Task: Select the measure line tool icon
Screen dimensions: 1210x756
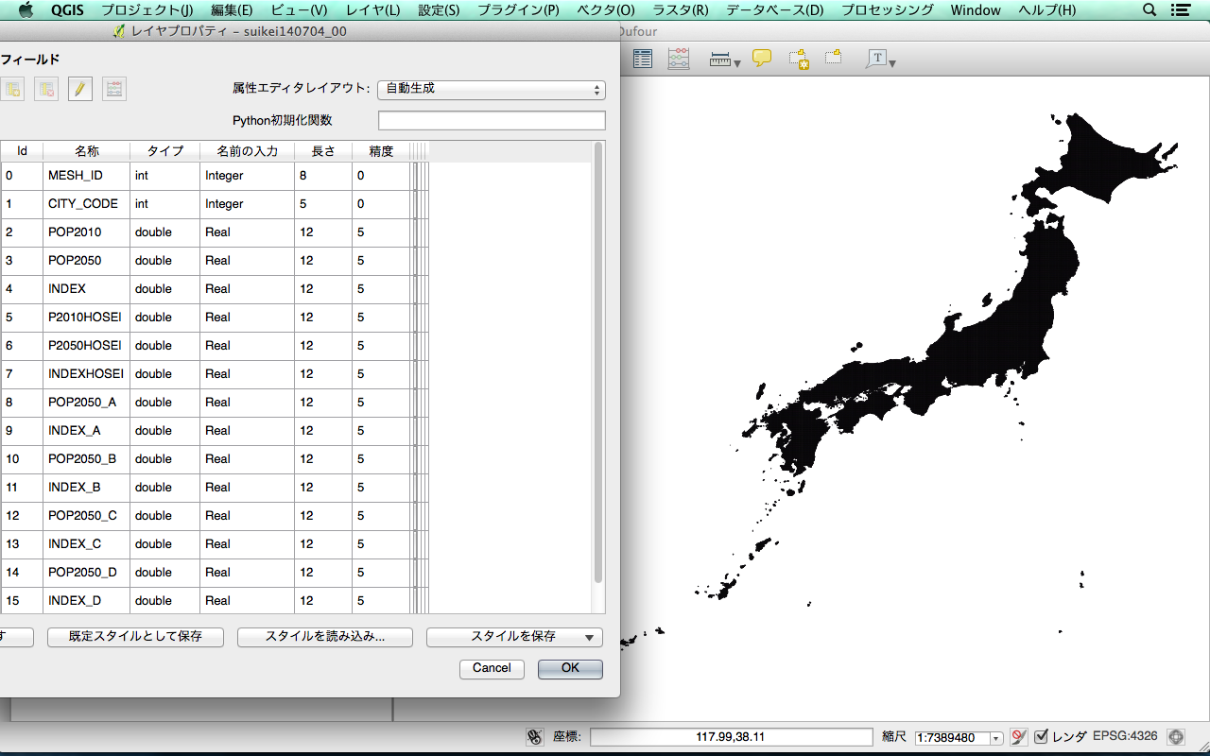Action: coord(718,58)
